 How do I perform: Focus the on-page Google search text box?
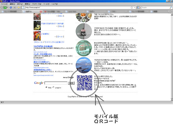[56, 83]
